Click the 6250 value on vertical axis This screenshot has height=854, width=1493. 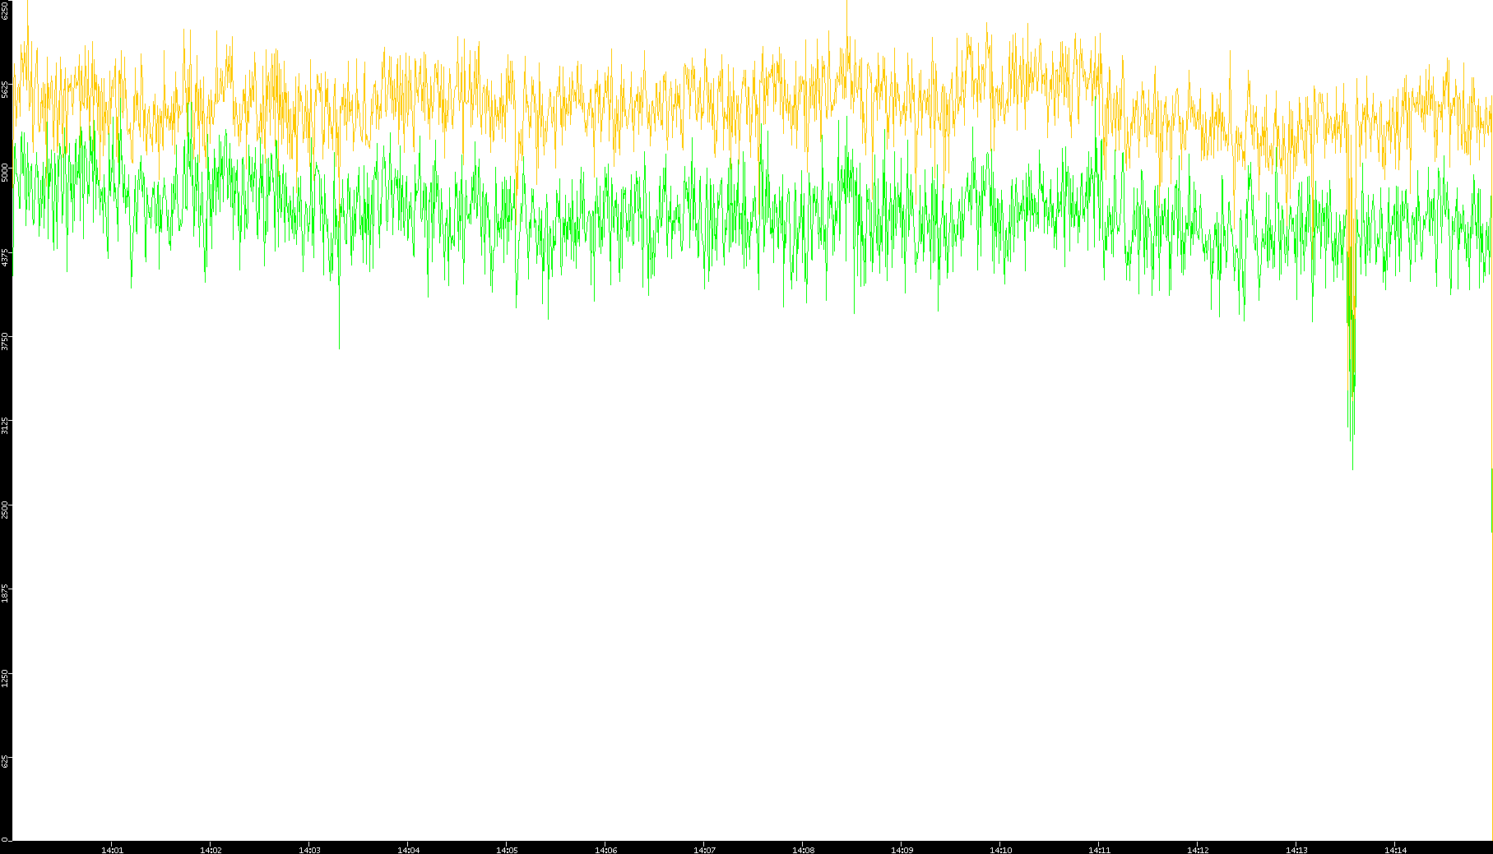(x=6, y=10)
